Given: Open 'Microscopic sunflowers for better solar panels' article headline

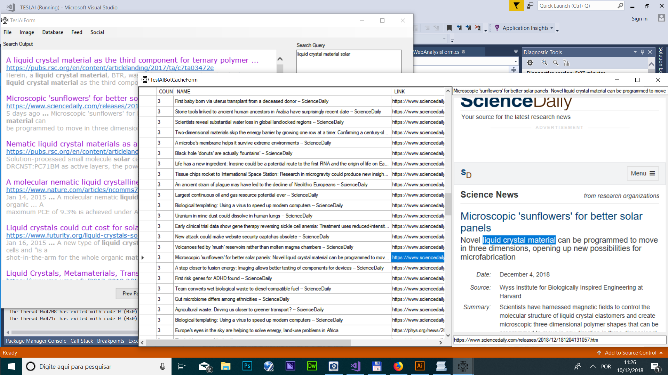Looking at the screenshot, I should [x=551, y=222].
